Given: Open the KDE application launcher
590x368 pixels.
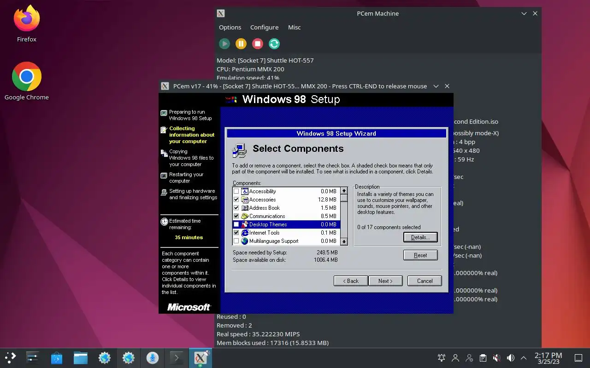Looking at the screenshot, I should [x=11, y=358].
